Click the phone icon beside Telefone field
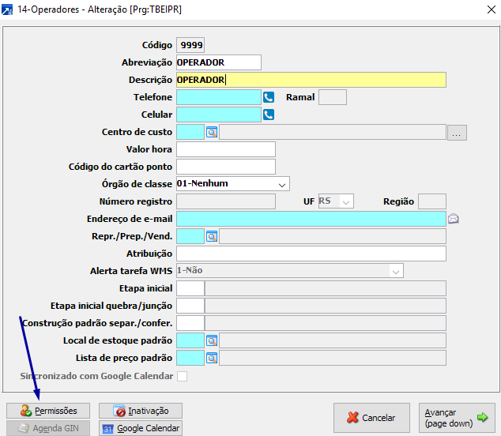501x436 pixels. (x=269, y=97)
